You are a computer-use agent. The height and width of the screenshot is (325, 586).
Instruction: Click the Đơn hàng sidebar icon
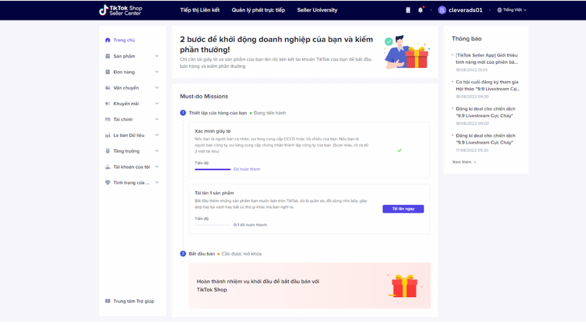(x=108, y=72)
